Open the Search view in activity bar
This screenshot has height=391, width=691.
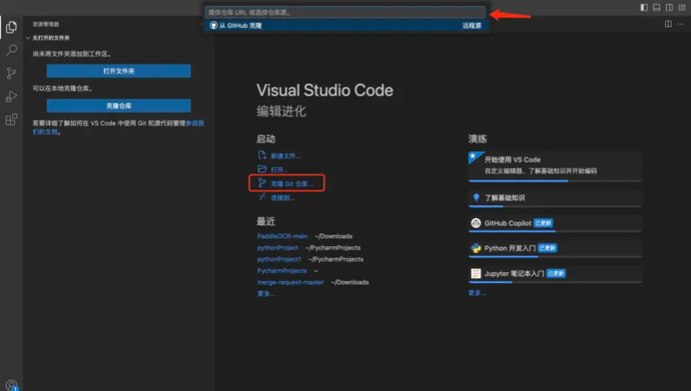coord(12,50)
